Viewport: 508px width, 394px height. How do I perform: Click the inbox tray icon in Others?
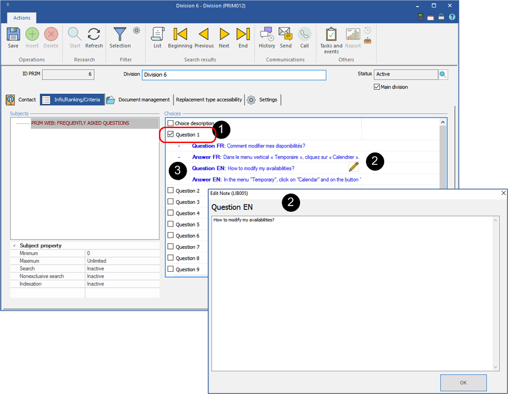click(x=368, y=41)
